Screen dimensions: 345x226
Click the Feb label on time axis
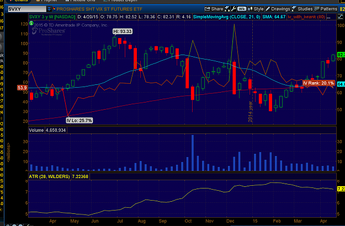(277, 221)
